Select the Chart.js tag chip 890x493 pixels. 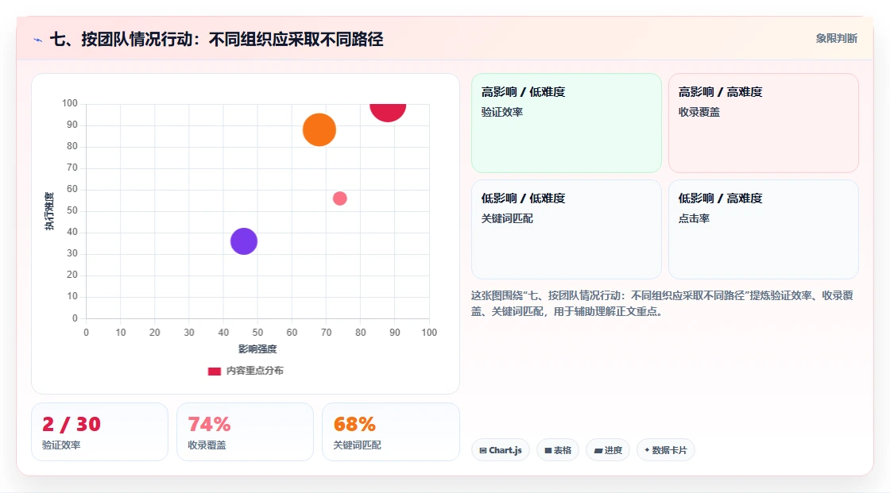[501, 450]
